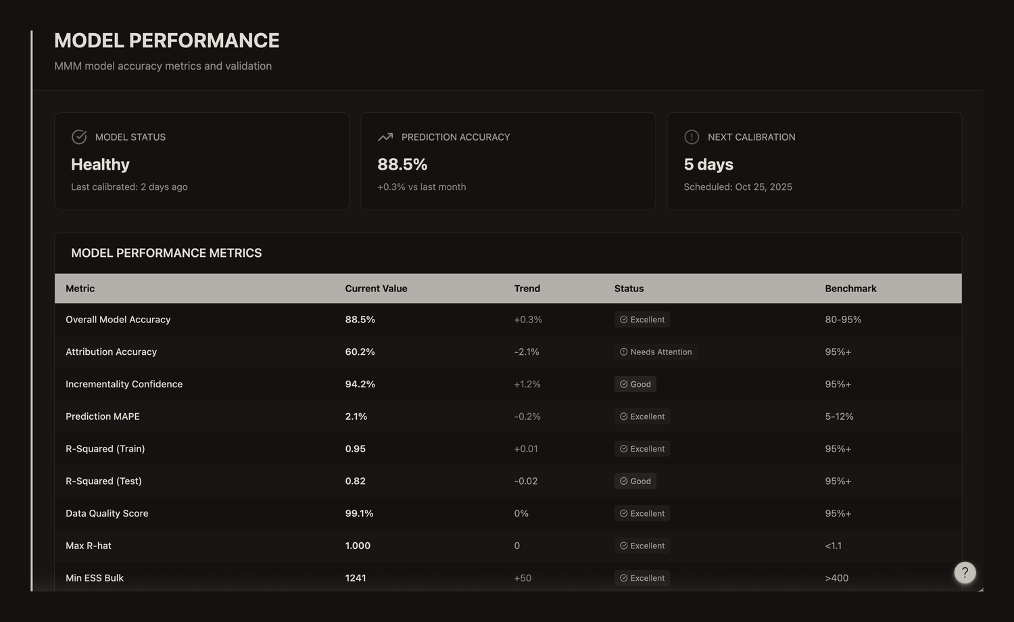This screenshot has width=1014, height=622.
Task: Open the help question mark button
Action: click(x=965, y=573)
